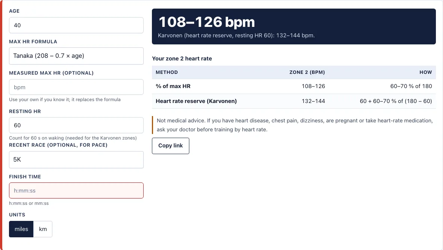Click the MAX HR FORMULA label

coord(33,42)
